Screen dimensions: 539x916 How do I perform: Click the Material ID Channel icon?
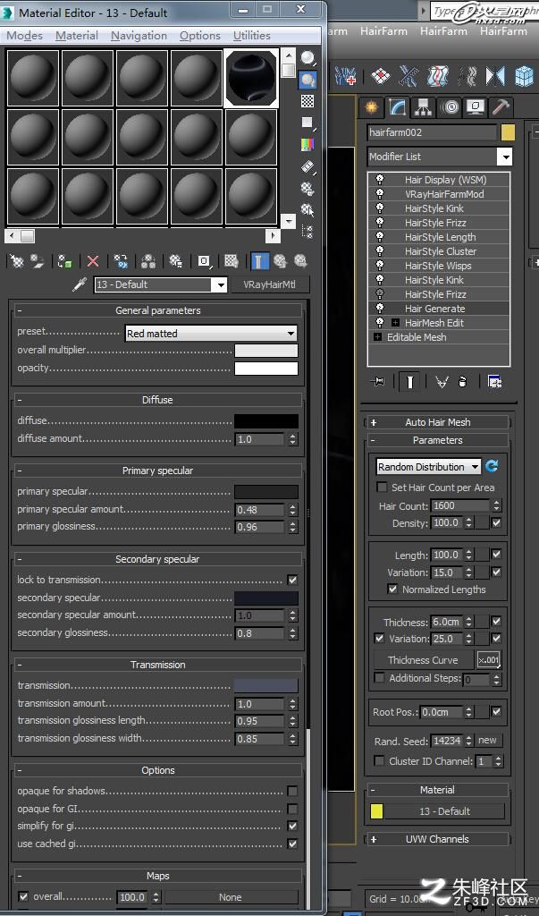click(x=204, y=261)
